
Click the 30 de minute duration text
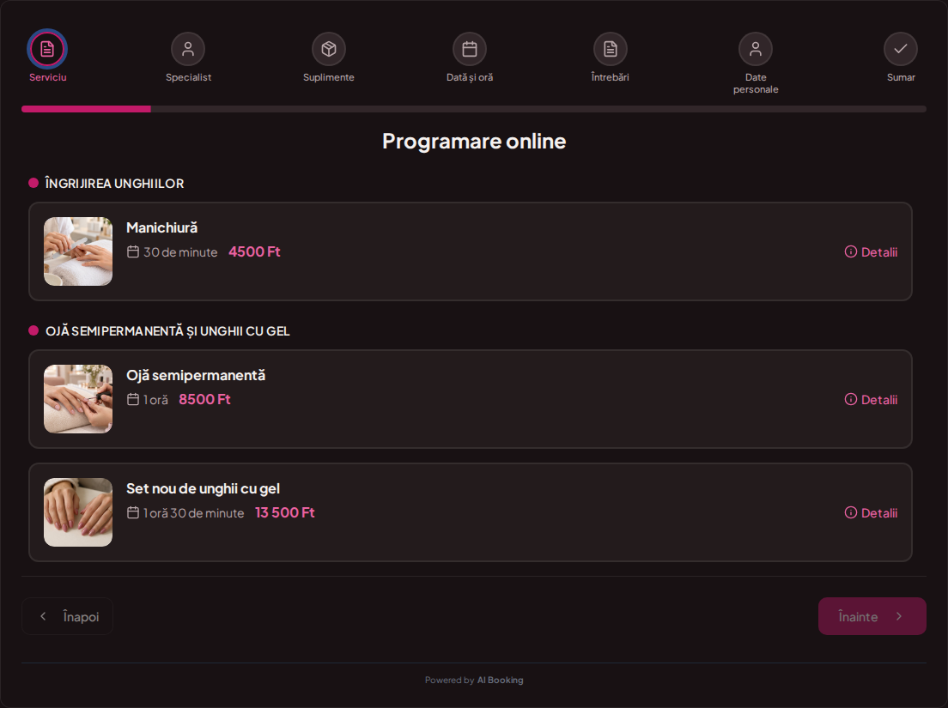[180, 252]
